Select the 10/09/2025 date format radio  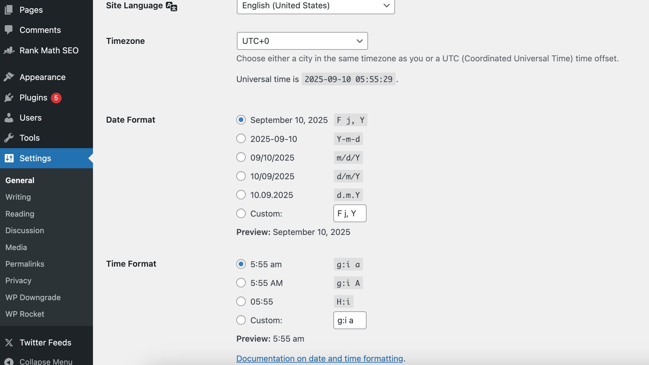point(241,176)
